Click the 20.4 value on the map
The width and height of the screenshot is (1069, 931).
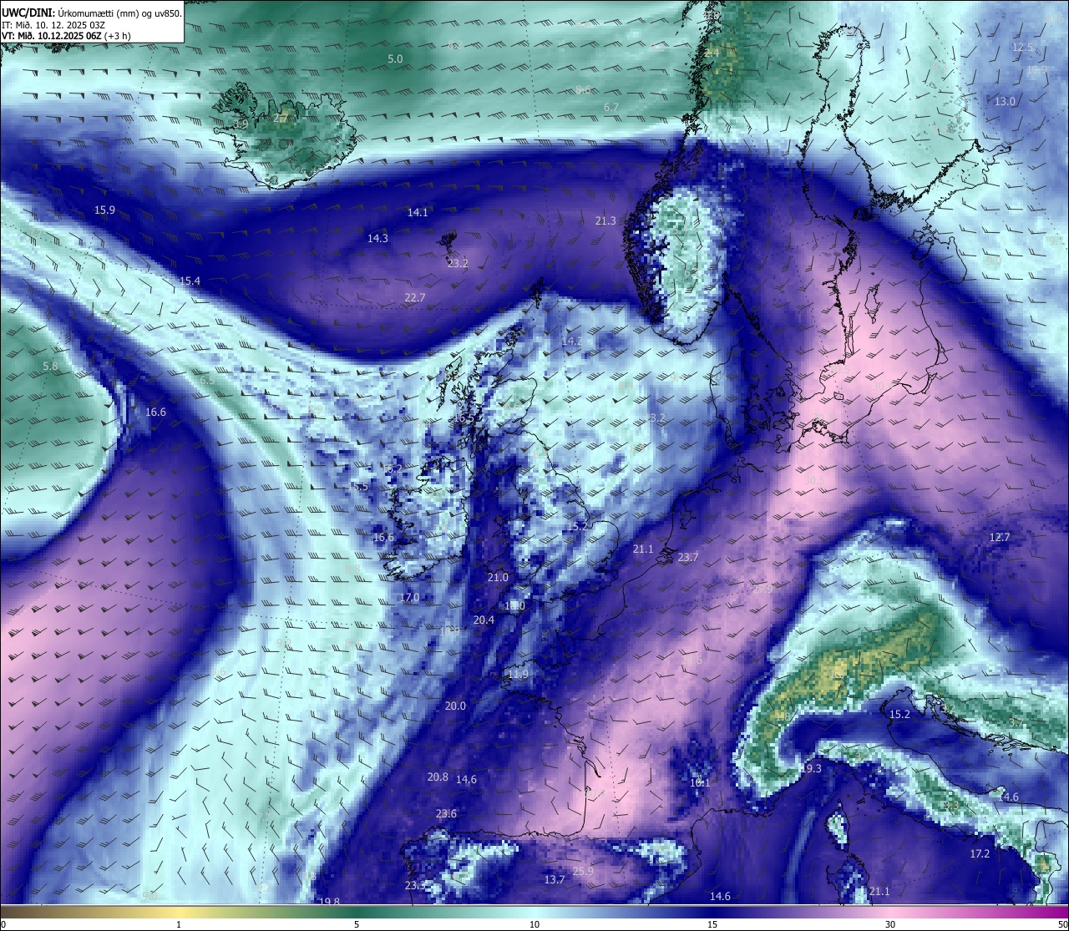(x=484, y=620)
